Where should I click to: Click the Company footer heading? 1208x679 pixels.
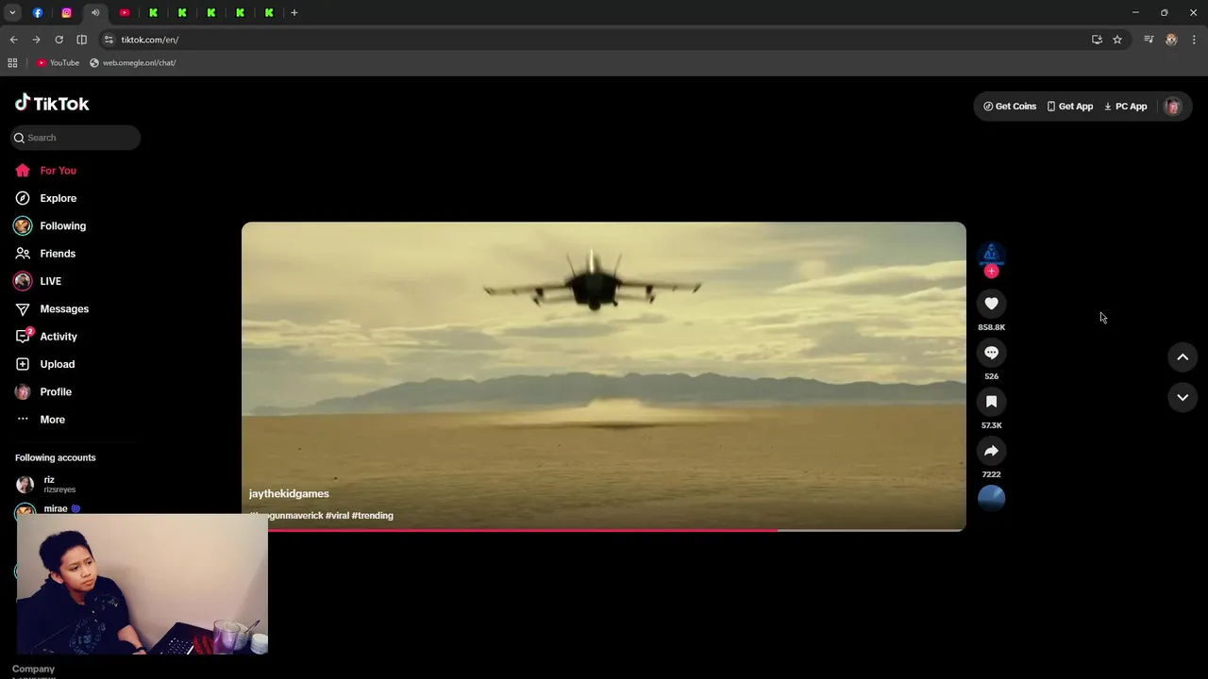tap(33, 669)
